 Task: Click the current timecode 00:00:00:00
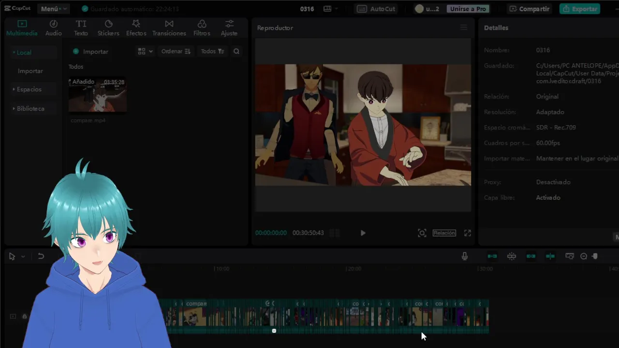[271, 233]
